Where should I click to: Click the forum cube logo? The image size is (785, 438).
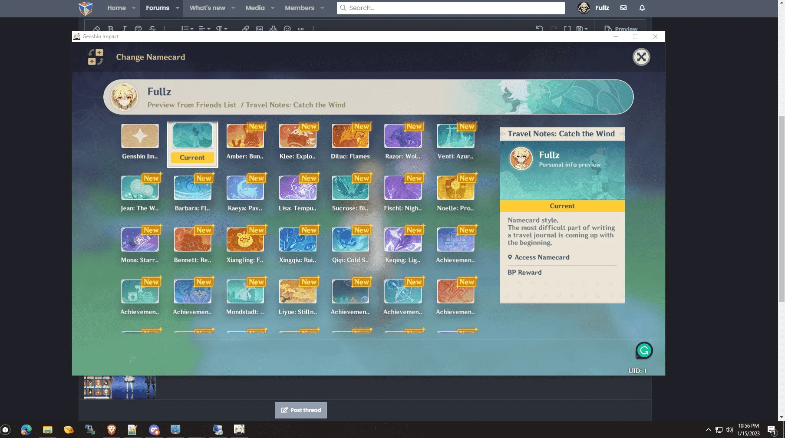coord(86,8)
